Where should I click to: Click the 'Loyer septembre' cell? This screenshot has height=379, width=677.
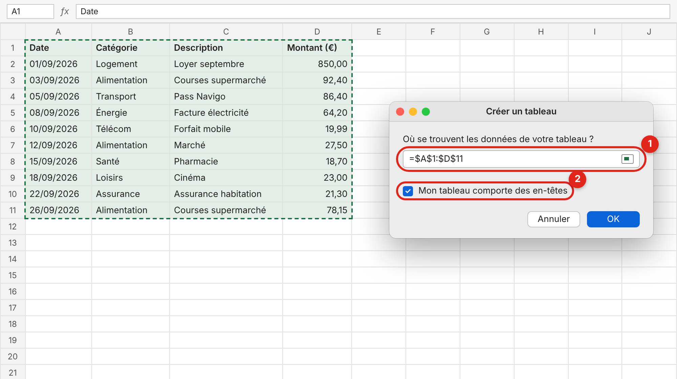[226, 64]
